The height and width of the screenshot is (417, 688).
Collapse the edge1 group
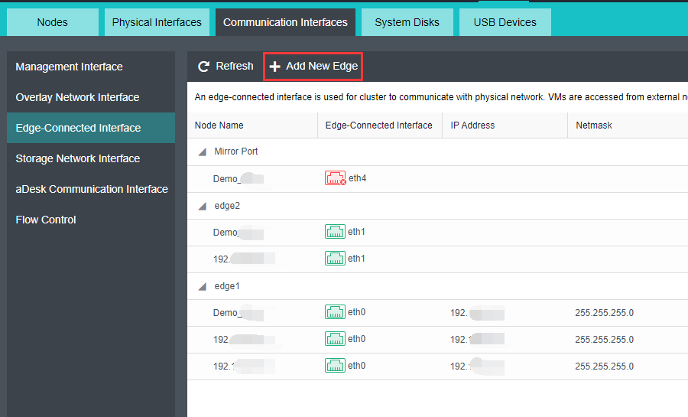pyautogui.click(x=203, y=286)
